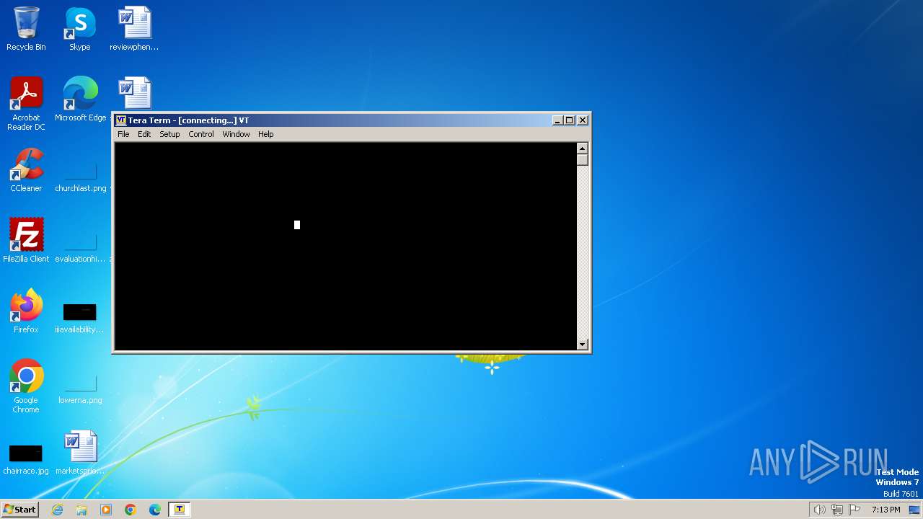Viewport: 923px width, 519px height.
Task: Minimize the Tera Term window
Action: [557, 120]
